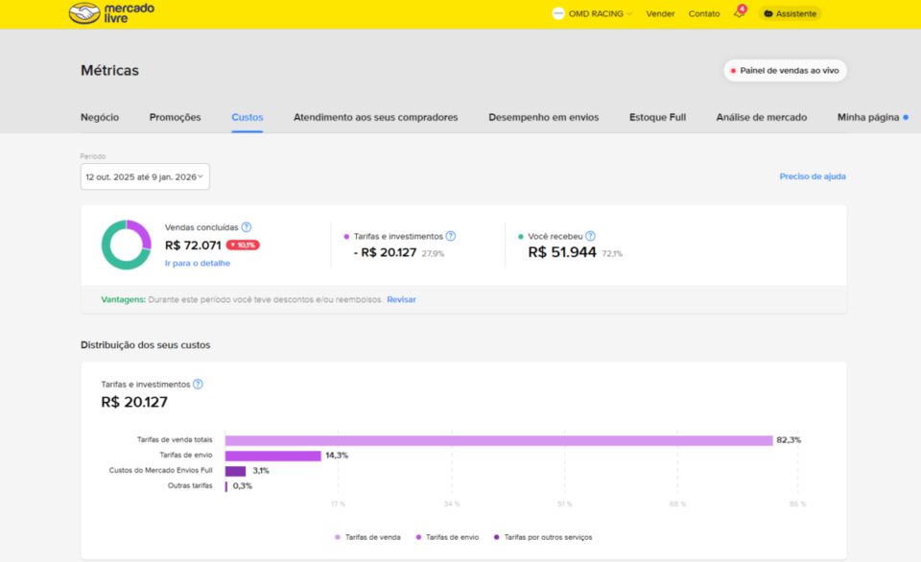Open the Mercado Livre logo homepage
The image size is (921, 562).
click(x=111, y=12)
